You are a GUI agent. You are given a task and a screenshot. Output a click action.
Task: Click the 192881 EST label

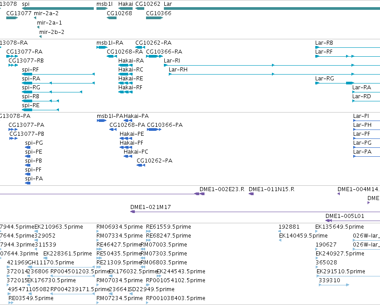click(x=289, y=227)
